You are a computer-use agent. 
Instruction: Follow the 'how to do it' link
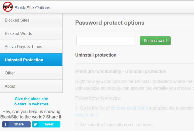click(x=87, y=115)
